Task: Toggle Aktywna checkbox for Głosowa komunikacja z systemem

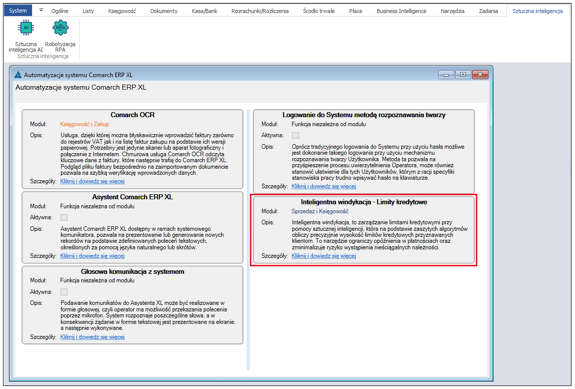Action: pyautogui.click(x=64, y=292)
